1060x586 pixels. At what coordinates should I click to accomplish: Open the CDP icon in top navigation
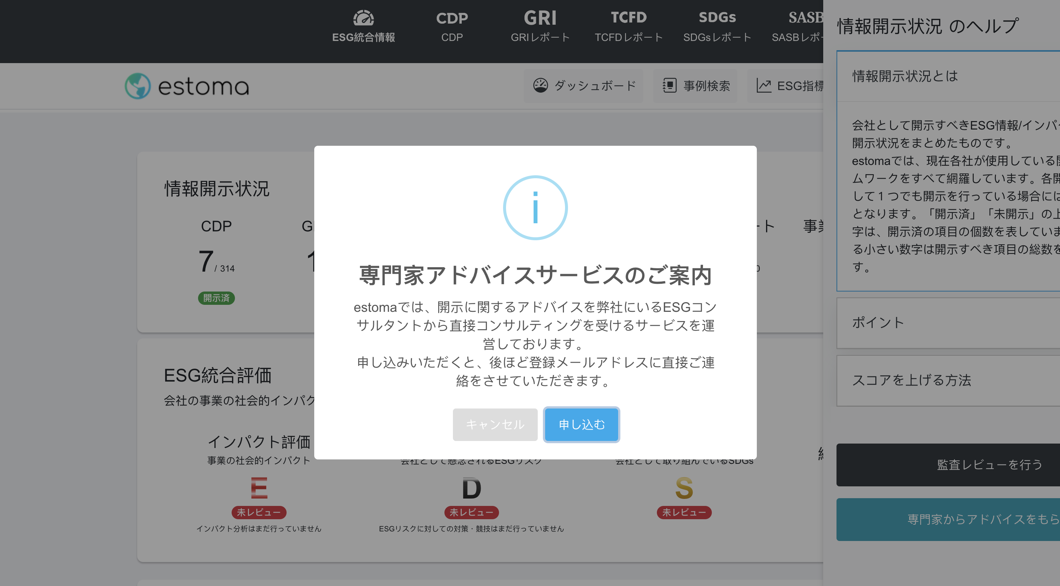point(452,18)
